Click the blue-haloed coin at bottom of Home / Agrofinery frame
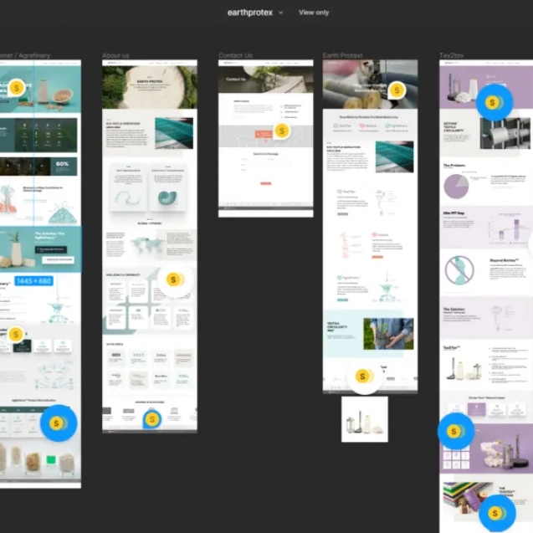Viewport: 533px width, 533px height. pos(57,423)
